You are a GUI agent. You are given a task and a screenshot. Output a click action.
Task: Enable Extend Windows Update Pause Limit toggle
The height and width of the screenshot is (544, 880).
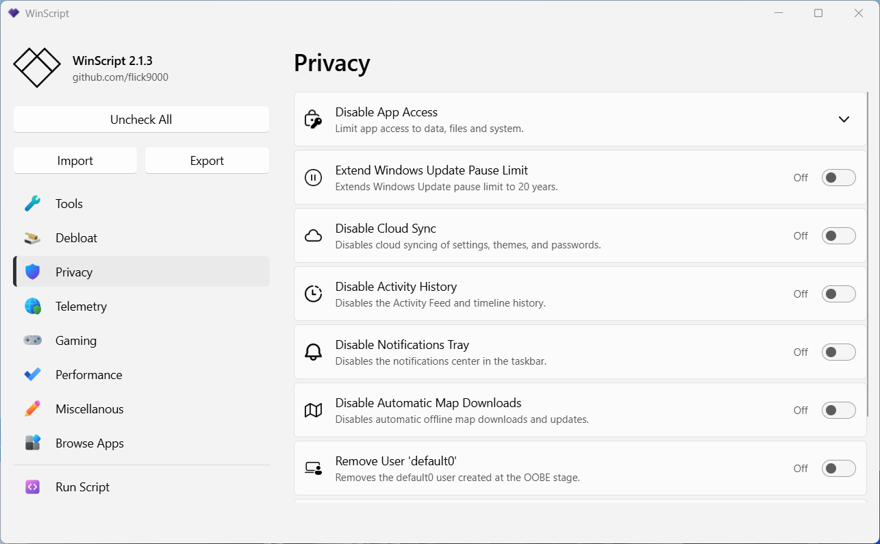coord(839,178)
